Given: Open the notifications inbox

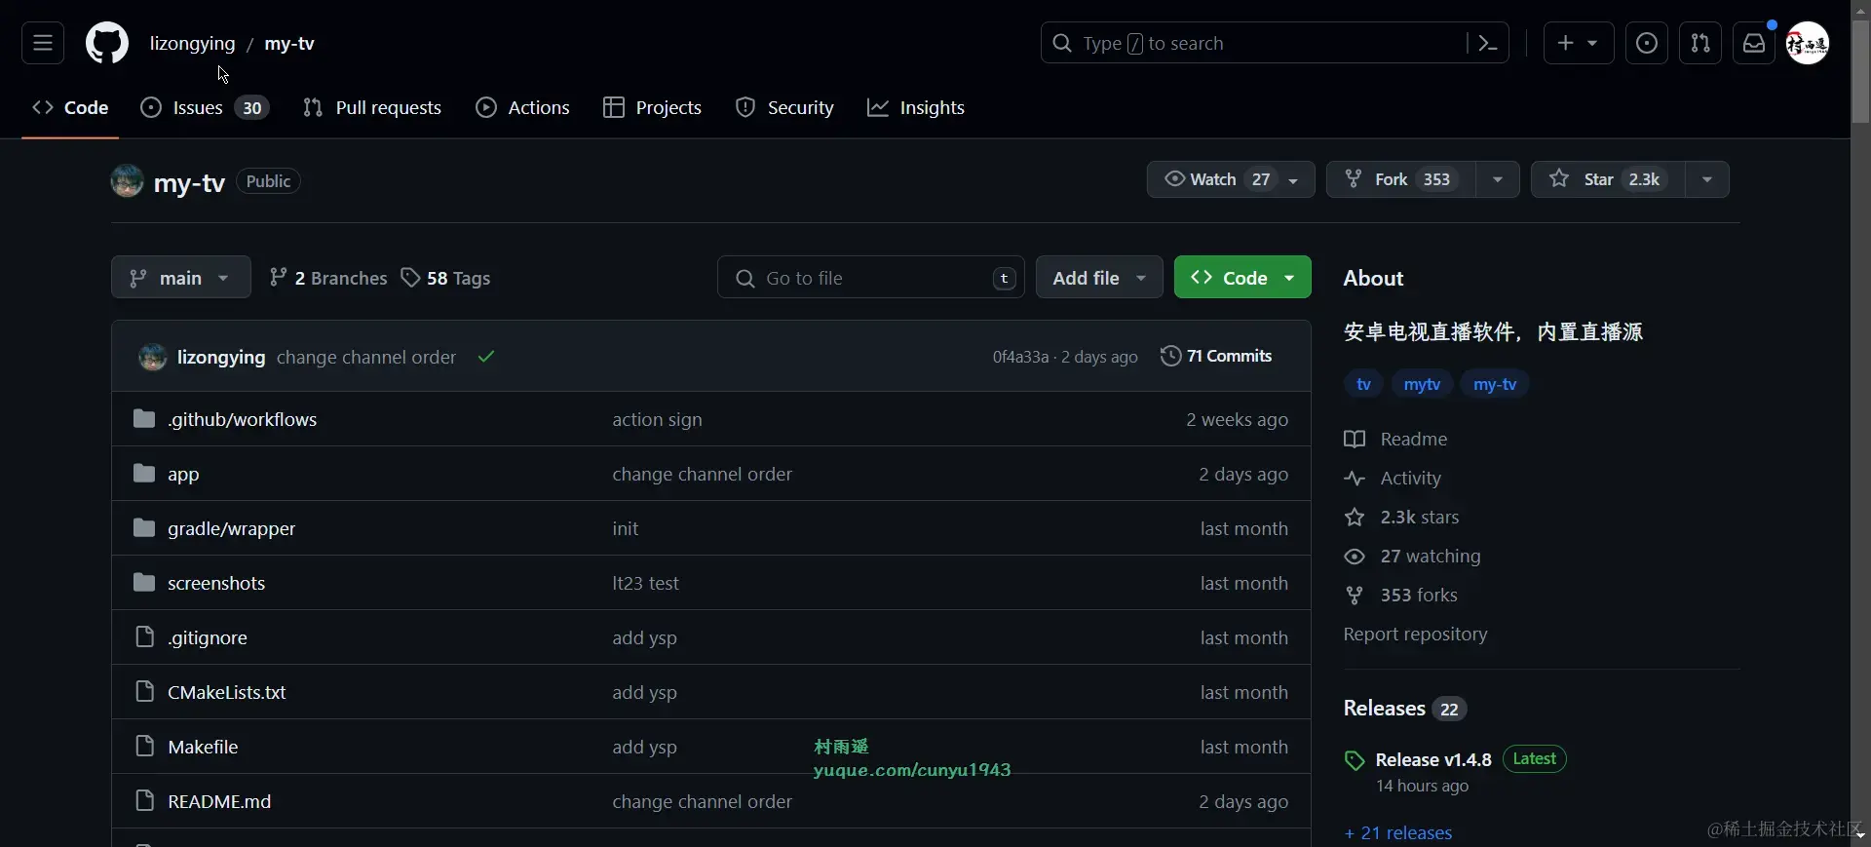Looking at the screenshot, I should (x=1754, y=43).
